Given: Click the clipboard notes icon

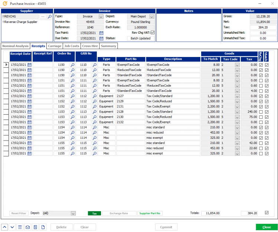Looking at the screenshot, I should click(x=35, y=227).
